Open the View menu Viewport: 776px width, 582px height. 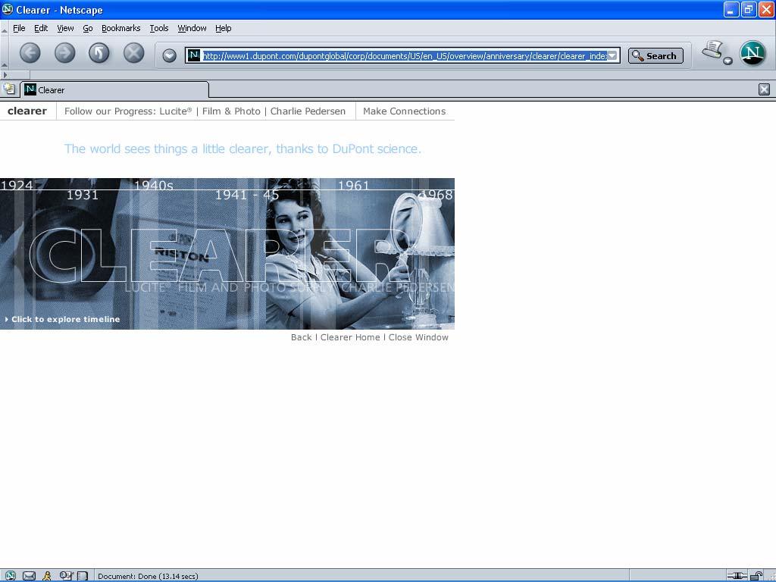click(65, 28)
